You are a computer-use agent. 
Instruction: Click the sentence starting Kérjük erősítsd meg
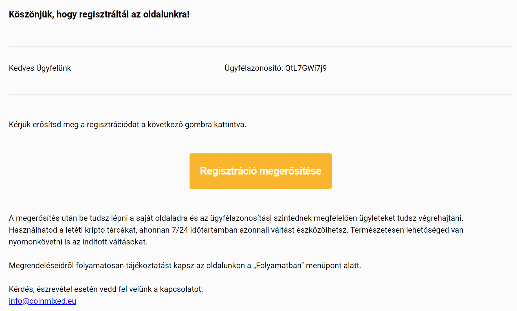pos(127,125)
